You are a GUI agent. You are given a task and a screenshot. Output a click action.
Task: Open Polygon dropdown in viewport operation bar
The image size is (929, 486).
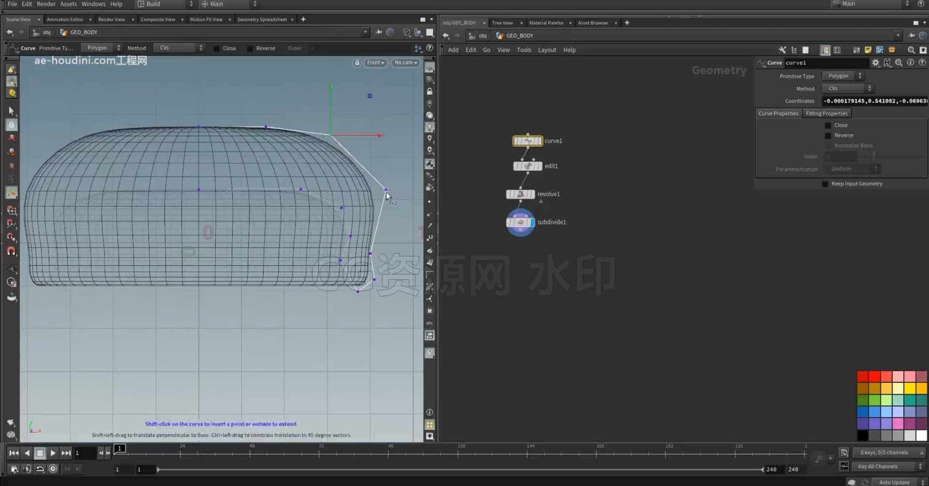(x=101, y=48)
